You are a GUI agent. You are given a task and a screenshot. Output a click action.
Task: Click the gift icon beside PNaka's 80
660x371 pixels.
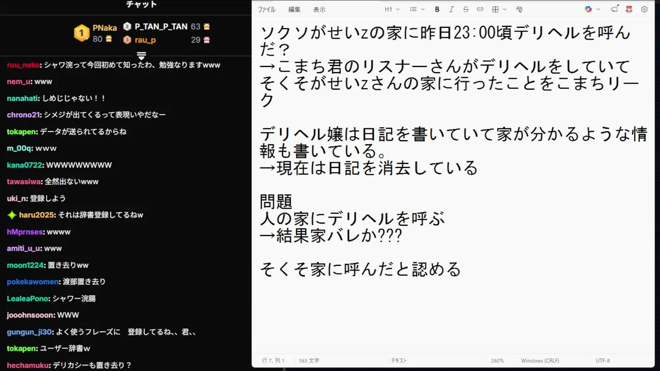[x=109, y=39]
